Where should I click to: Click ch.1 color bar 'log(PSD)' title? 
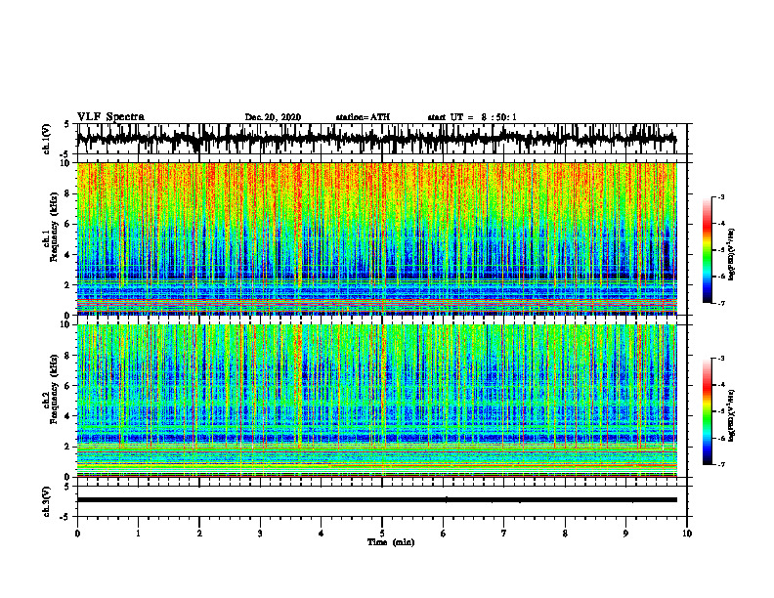click(x=733, y=255)
